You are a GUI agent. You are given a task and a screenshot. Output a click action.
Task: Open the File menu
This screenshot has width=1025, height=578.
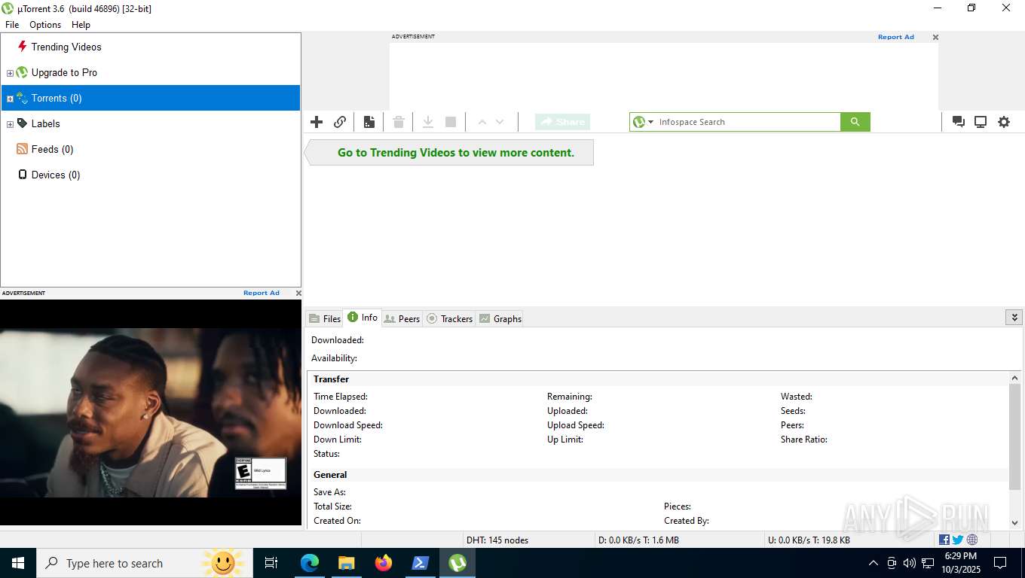click(x=12, y=25)
